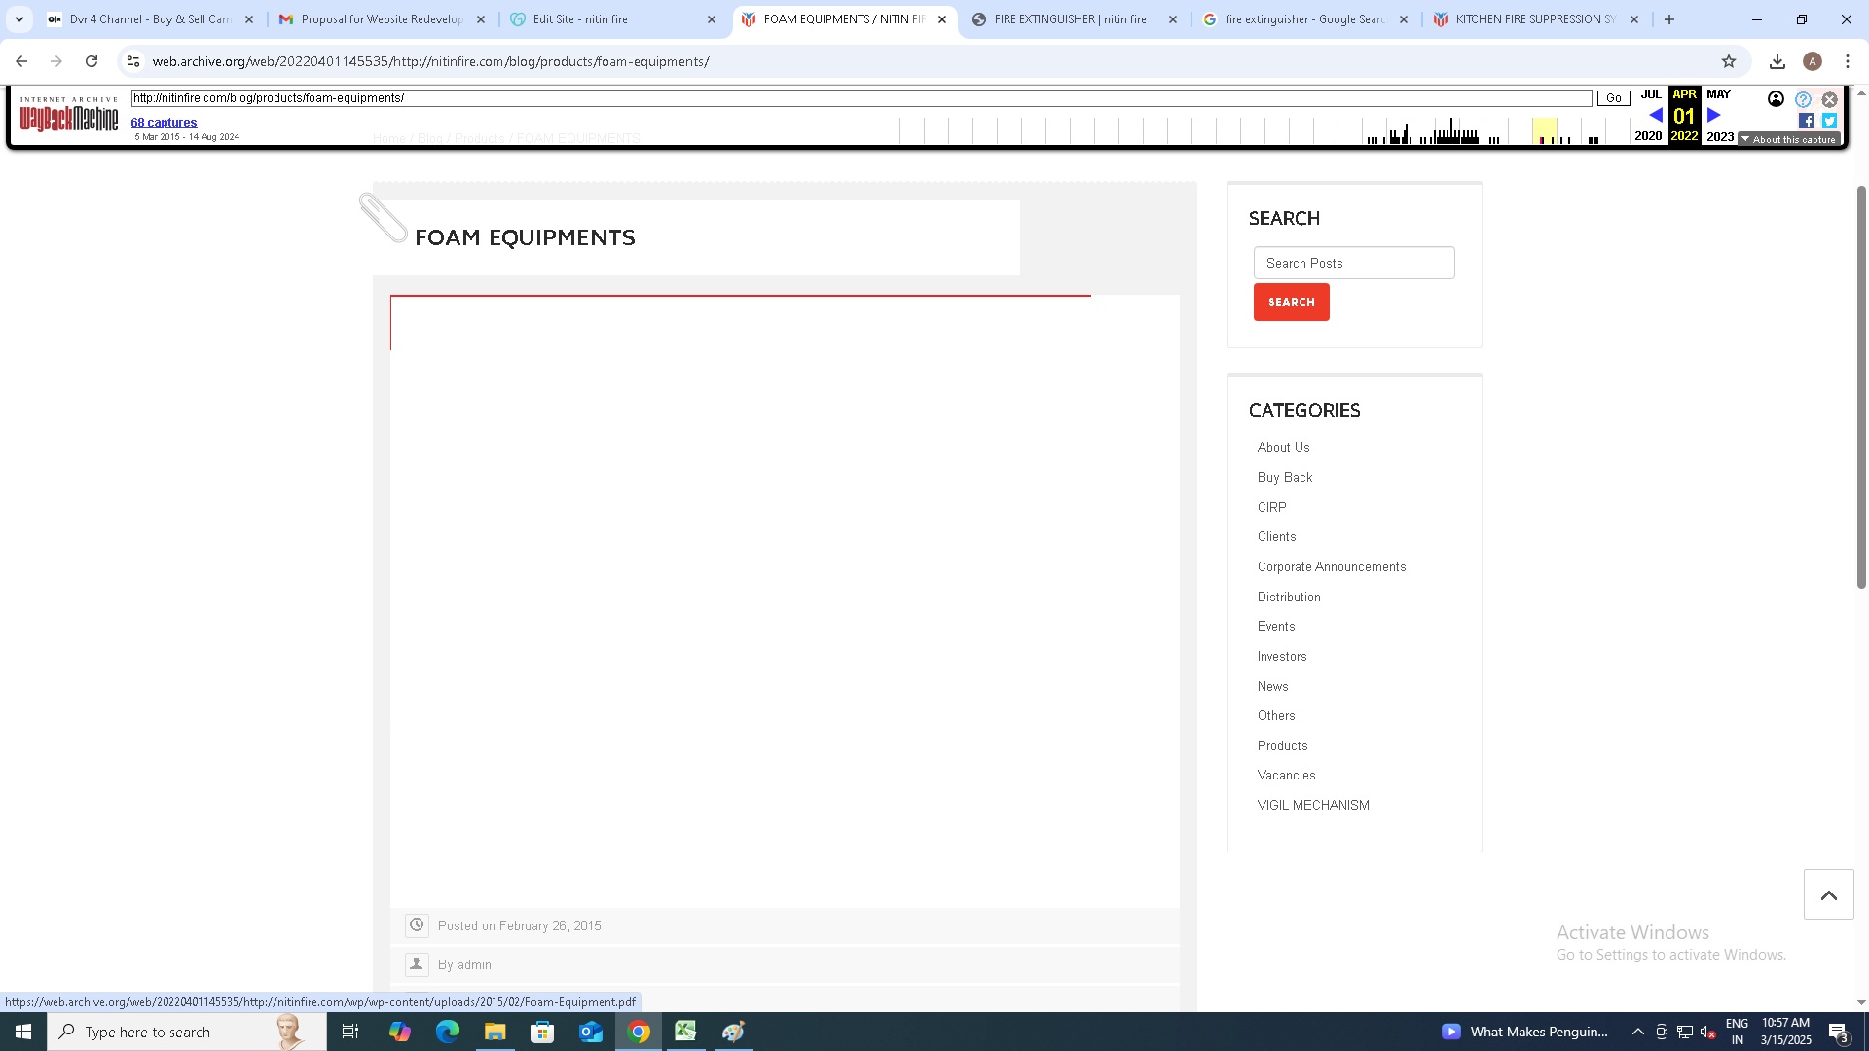Open News category
Screen dimensions: 1869x1051
coord(1272,686)
